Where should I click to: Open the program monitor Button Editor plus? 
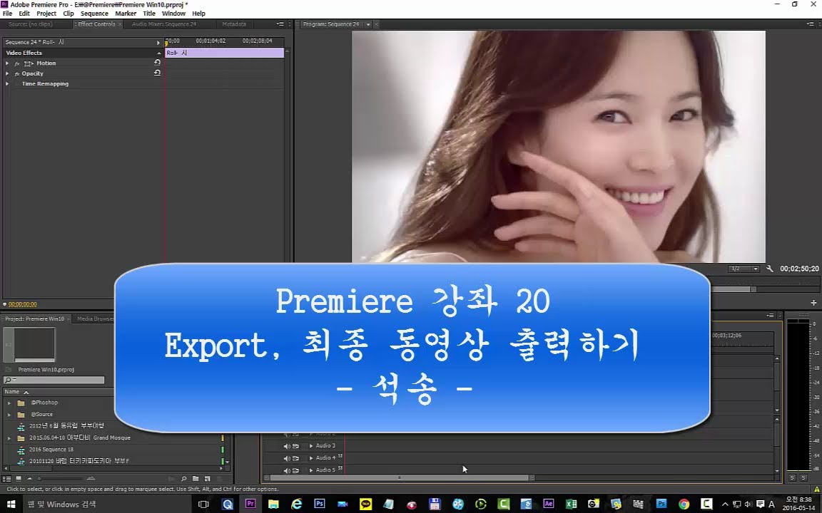pyautogui.click(x=813, y=303)
